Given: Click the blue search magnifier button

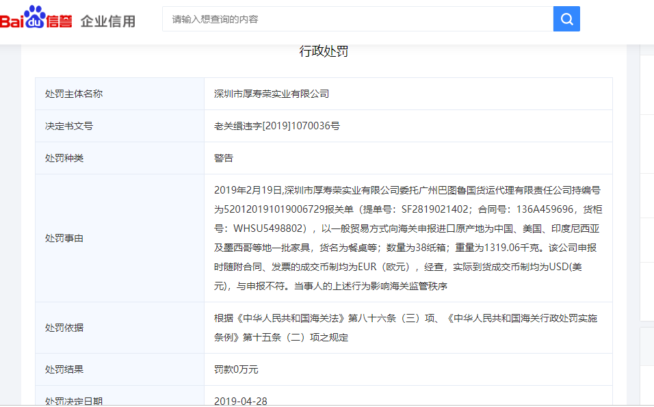Looking at the screenshot, I should pyautogui.click(x=566, y=18).
